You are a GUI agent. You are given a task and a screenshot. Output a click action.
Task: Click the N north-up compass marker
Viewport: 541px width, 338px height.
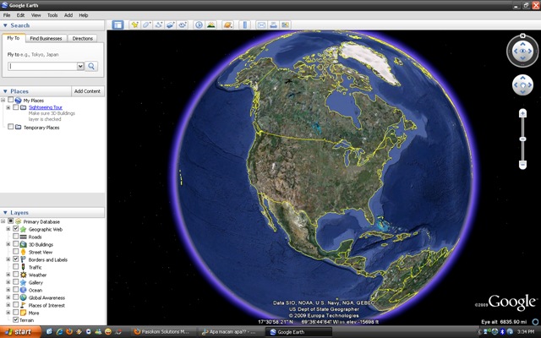coord(522,35)
